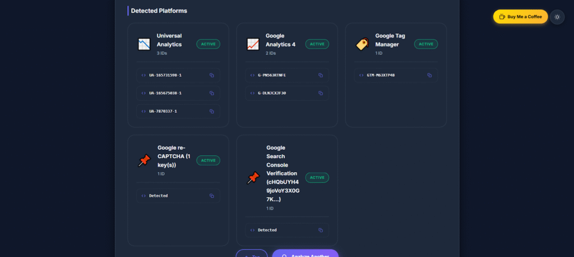The width and height of the screenshot is (574, 257).
Task: Copy the UA-7870337-1 tracking ID
Action: point(211,111)
